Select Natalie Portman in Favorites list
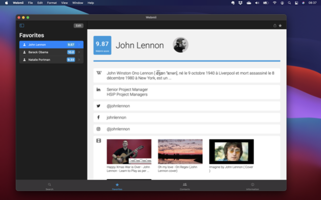321x200 pixels. [x=51, y=59]
